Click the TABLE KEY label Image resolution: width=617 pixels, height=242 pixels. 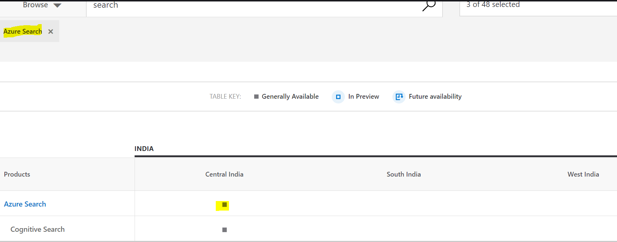tap(225, 97)
